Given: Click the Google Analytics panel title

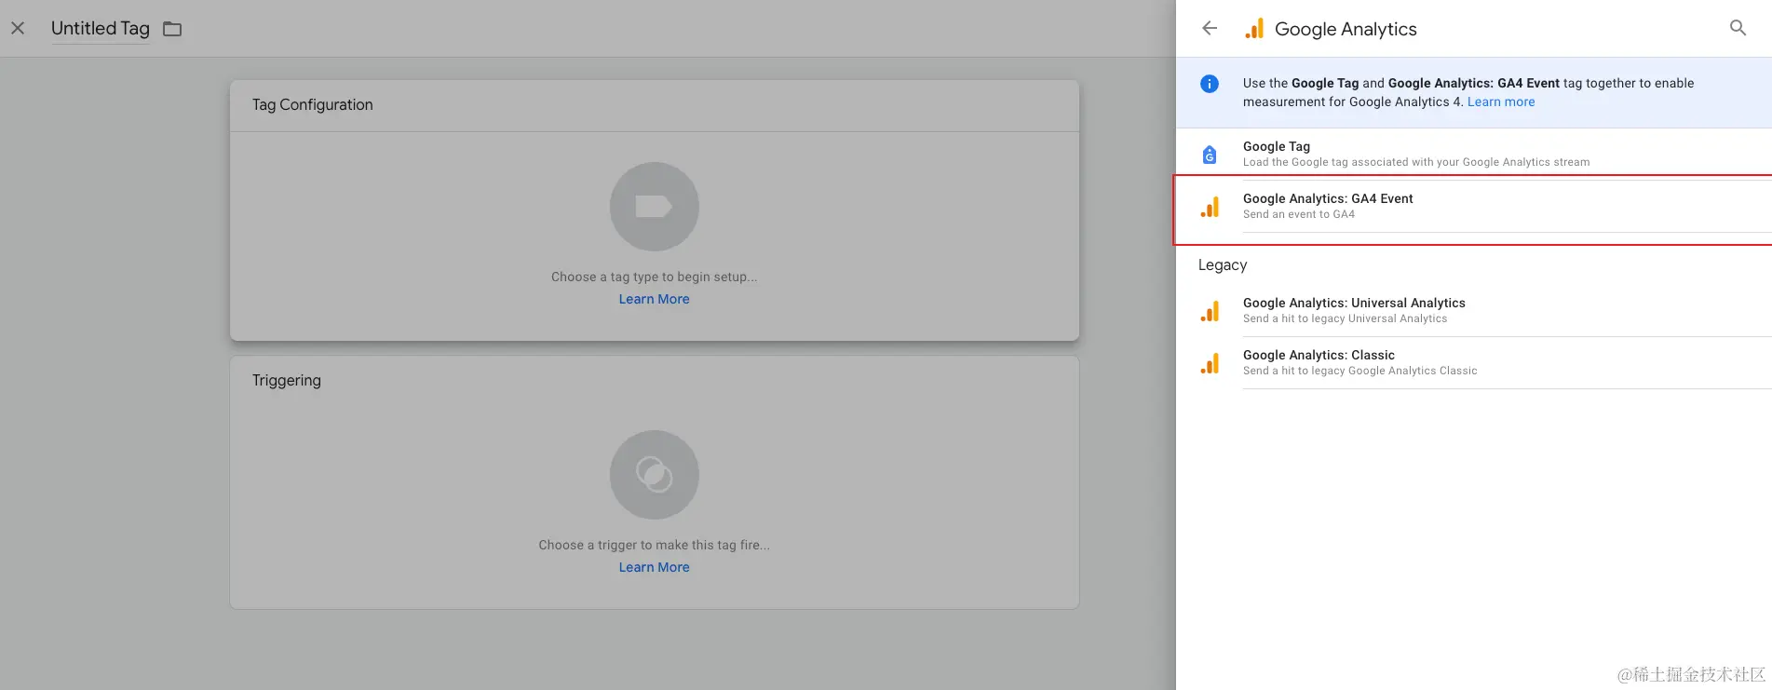Looking at the screenshot, I should point(1346,29).
